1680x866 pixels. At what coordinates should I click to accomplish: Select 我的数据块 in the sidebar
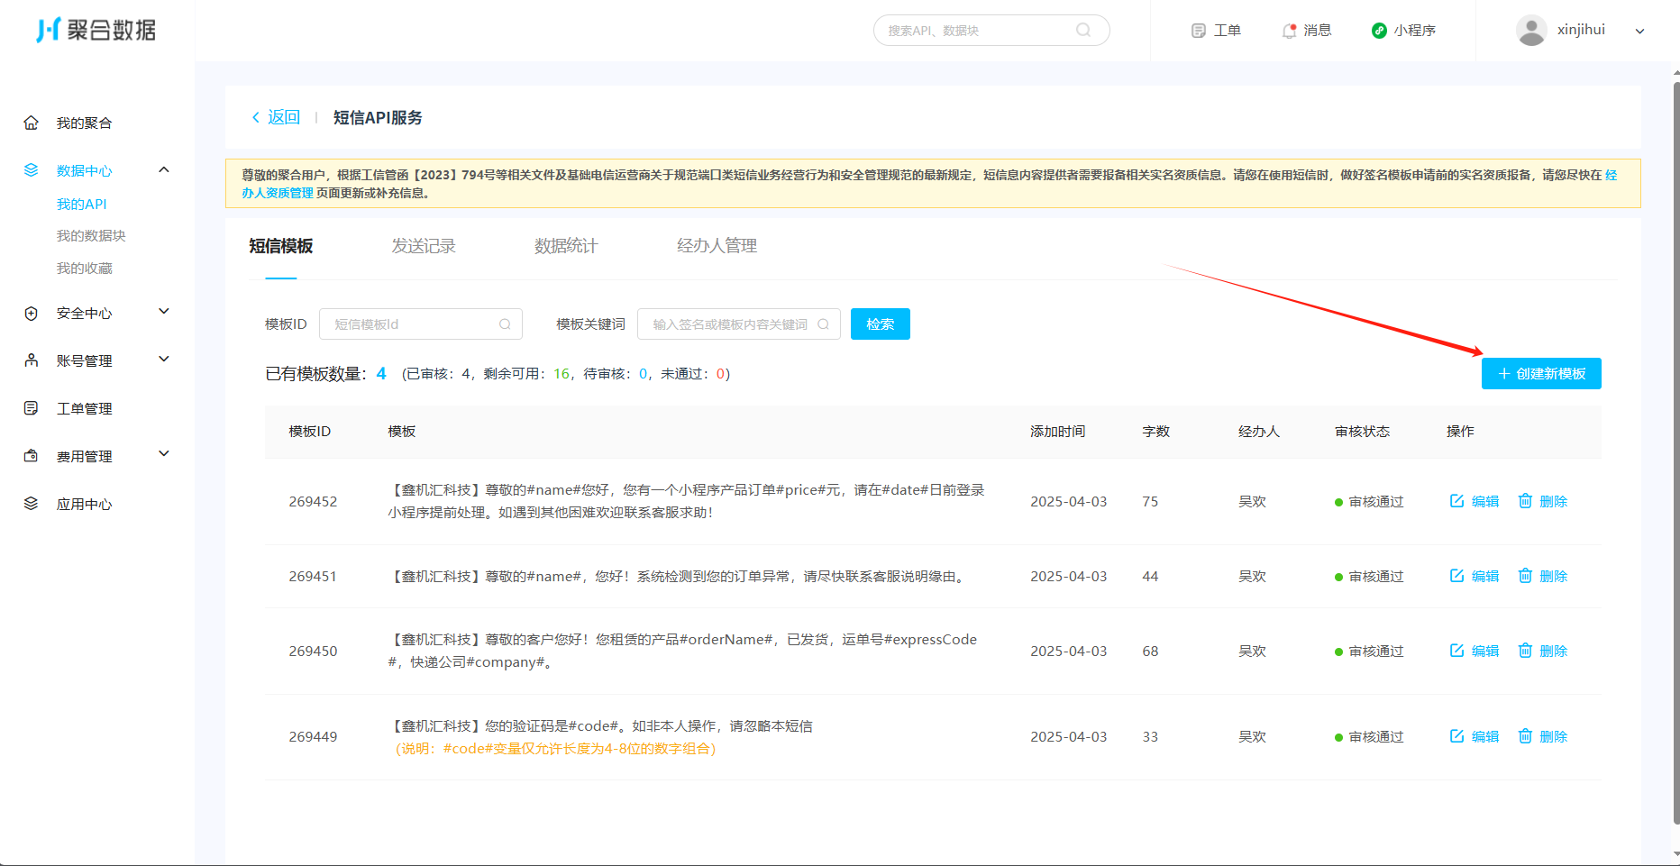click(91, 235)
